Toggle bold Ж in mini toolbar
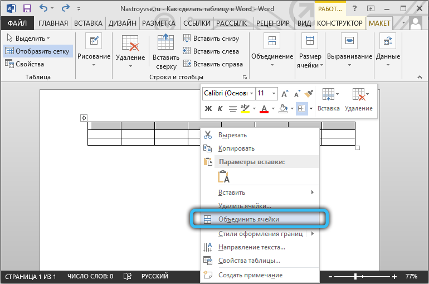 coord(208,108)
